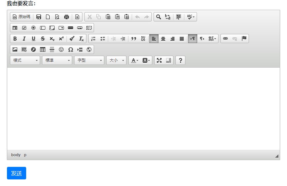Viewport: 287px width, 186px height.
Task: Open the text color picker
Action: (135, 60)
